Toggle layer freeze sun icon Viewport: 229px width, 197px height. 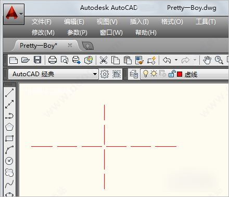(154, 74)
